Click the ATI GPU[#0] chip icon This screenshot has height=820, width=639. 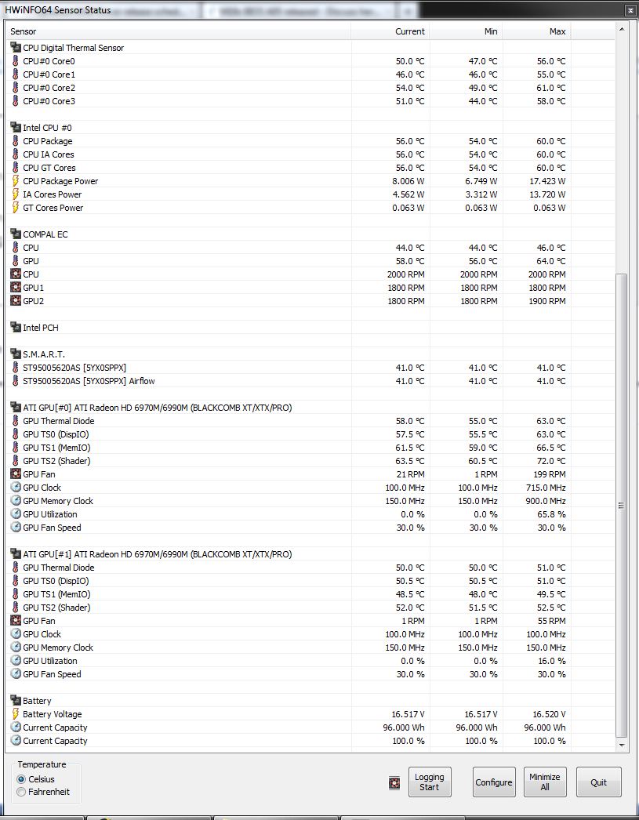[16, 408]
